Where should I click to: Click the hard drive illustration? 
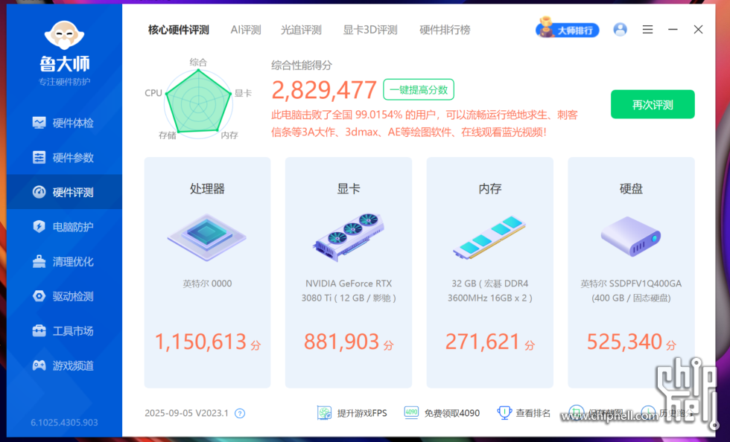[631, 237]
